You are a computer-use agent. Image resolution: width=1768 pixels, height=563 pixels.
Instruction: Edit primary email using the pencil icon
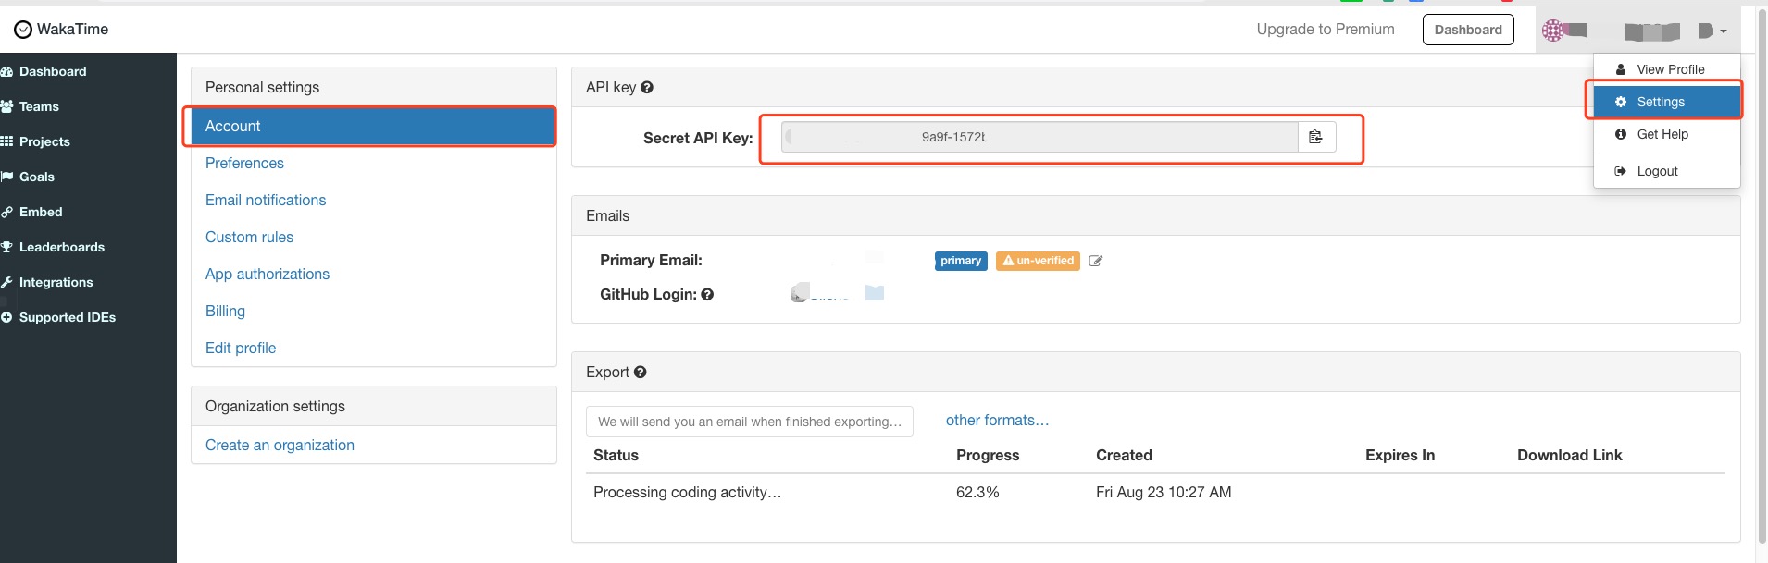pos(1096,262)
